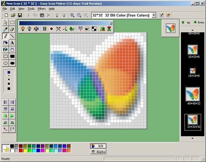This screenshot has height=162, width=206.
Task: Choose the Text tool with letter A
Action: (12, 43)
